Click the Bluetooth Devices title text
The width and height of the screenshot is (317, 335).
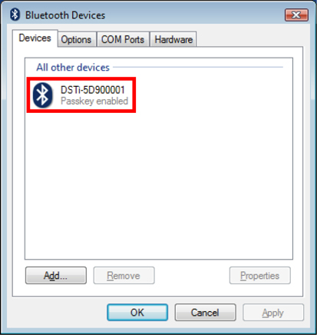[65, 15]
